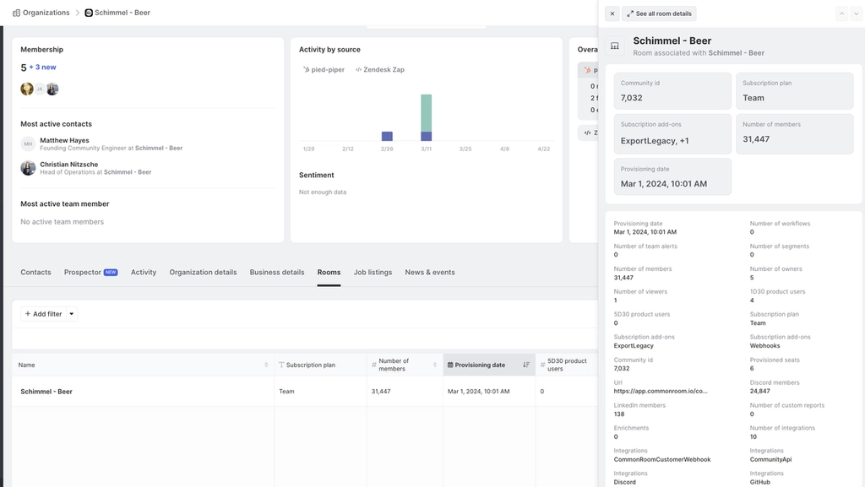Open Christian Nitzsche contact
Image resolution: width=865 pixels, height=487 pixels.
(69, 165)
